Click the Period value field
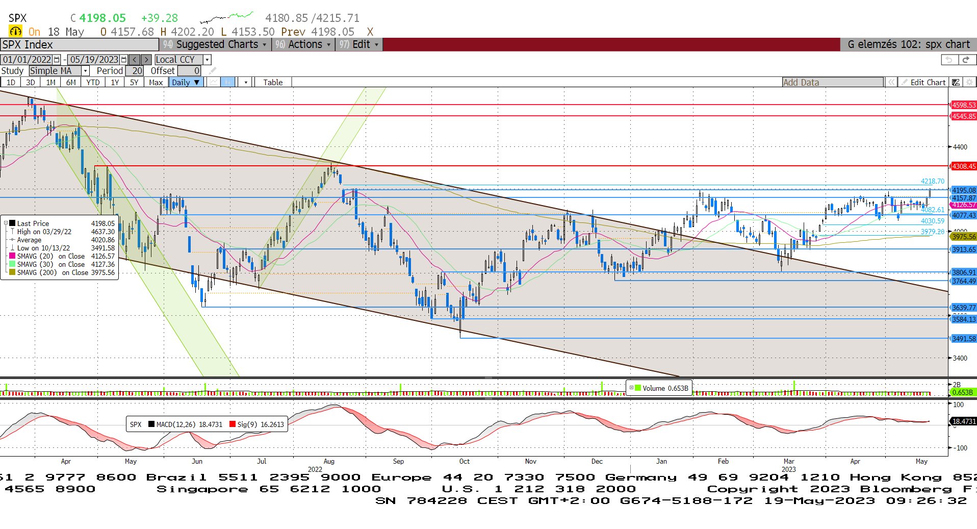 coord(135,71)
